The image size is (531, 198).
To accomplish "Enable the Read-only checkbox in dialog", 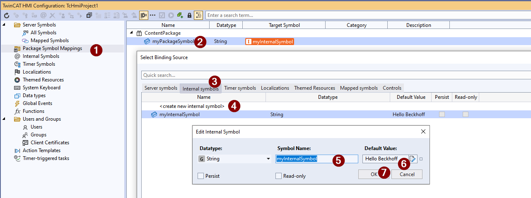I will [278, 176].
